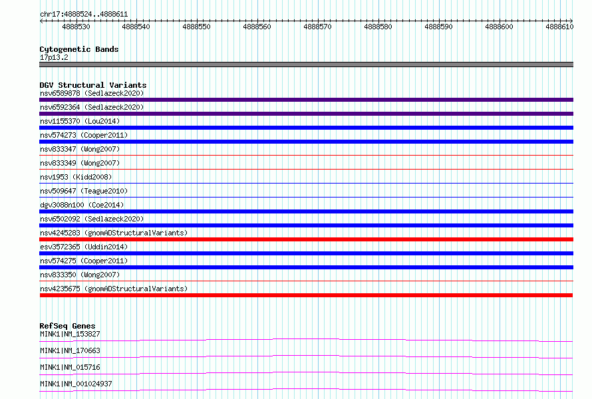Open variant nsv833350 (Wong2007) label
The height and width of the screenshot is (399, 592).
point(80,275)
